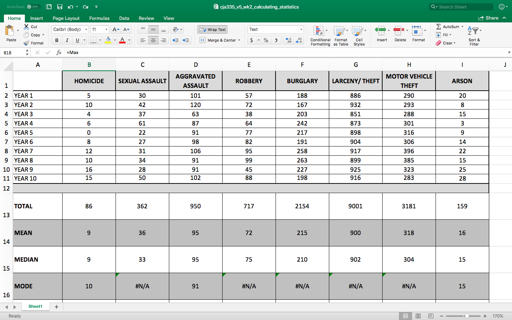The height and width of the screenshot is (320, 512).
Task: Apply underline formatting
Action: point(77,40)
